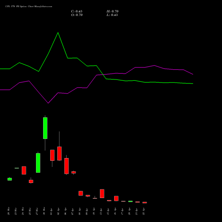The image size is (222, 222).
Task: Click the chart title text at top left
Action: [x=28, y=7]
